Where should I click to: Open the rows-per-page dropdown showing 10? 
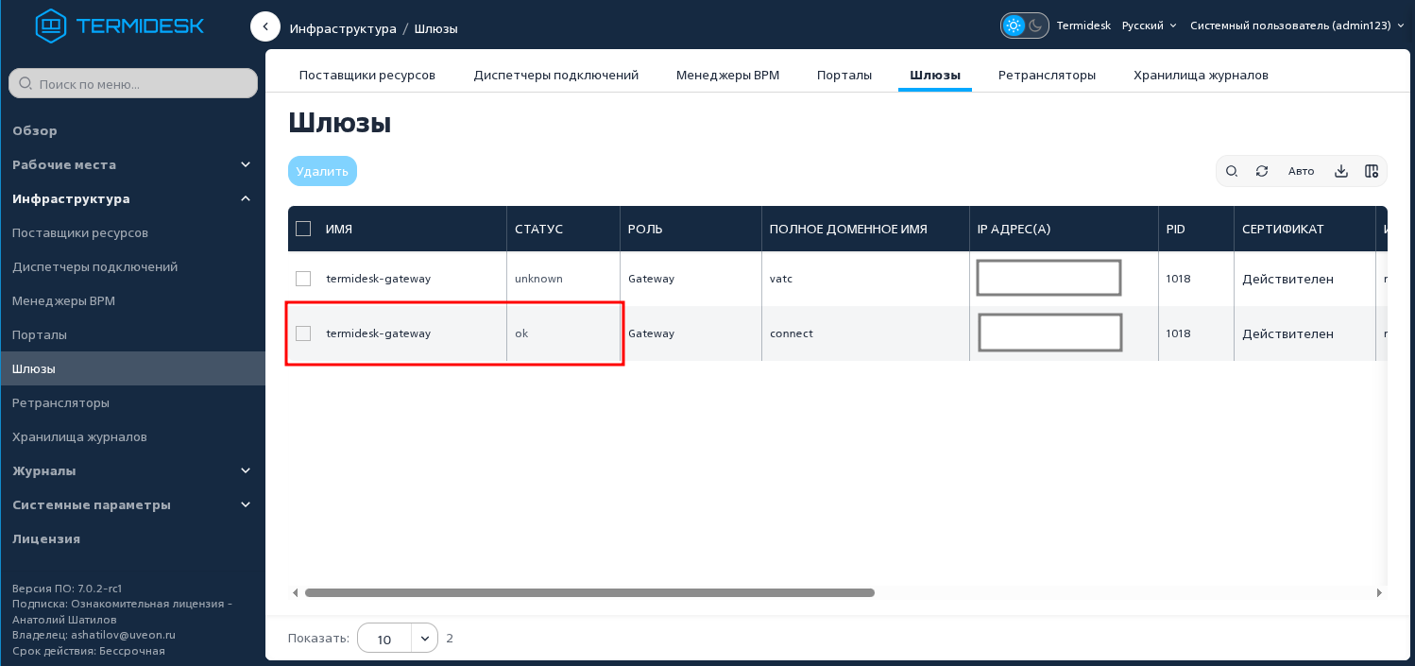[398, 639]
